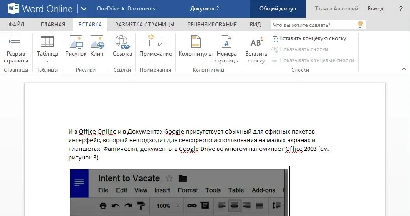Open the Общий доступ sharing button

[278, 9]
